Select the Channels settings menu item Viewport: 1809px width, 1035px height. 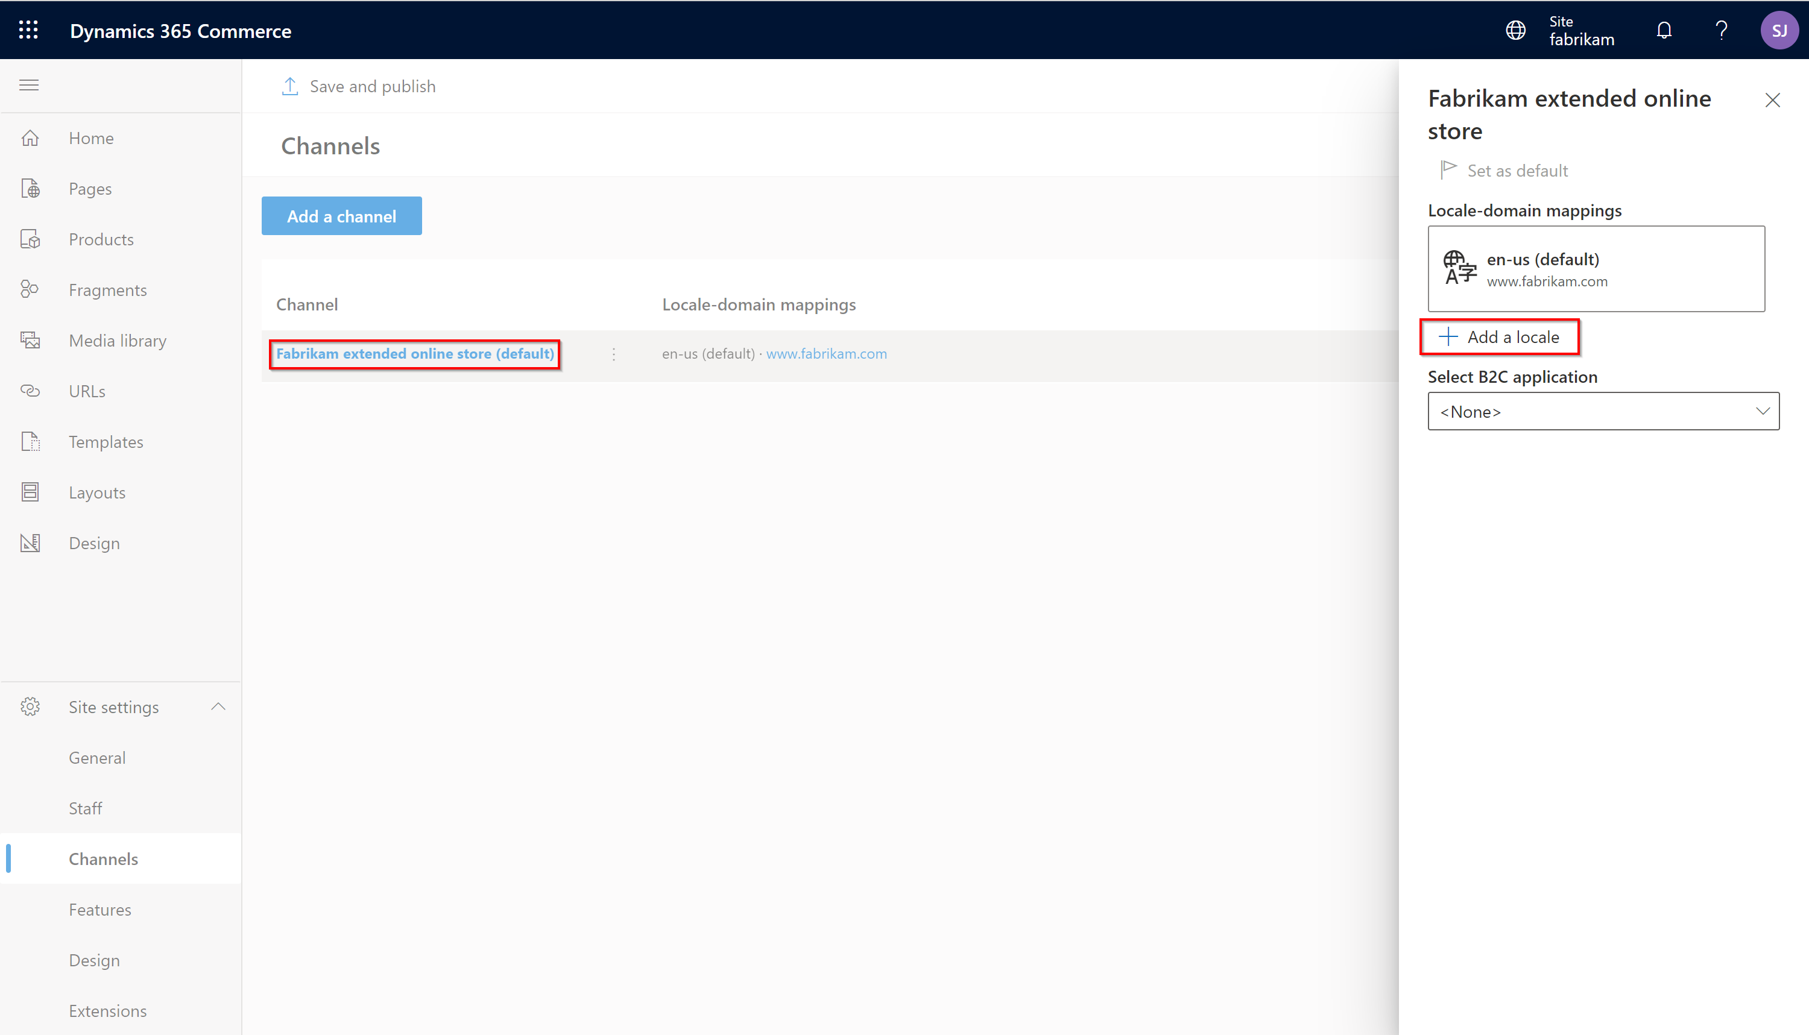(x=104, y=858)
